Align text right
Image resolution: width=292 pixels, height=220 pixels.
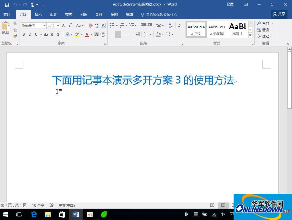[x=125, y=34]
